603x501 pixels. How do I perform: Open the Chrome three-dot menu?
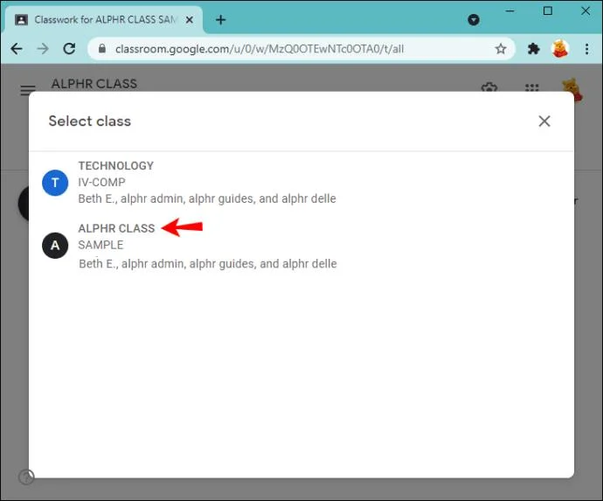[587, 49]
